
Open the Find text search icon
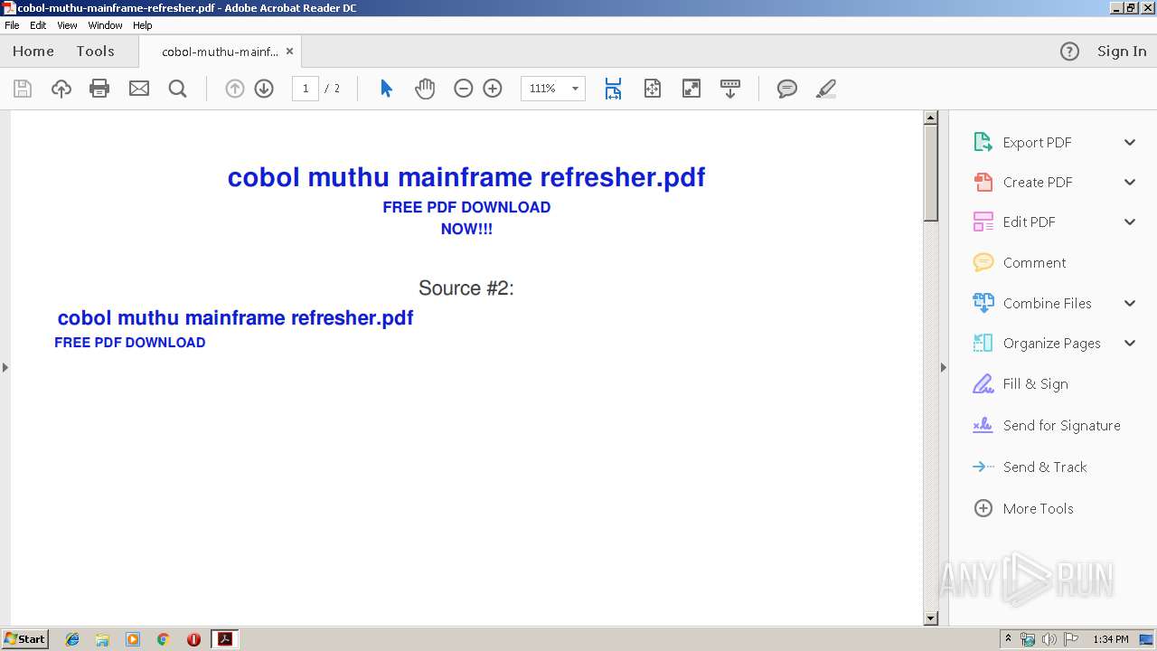(177, 89)
